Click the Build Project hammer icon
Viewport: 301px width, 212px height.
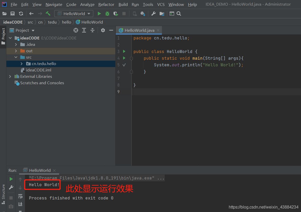48,14
